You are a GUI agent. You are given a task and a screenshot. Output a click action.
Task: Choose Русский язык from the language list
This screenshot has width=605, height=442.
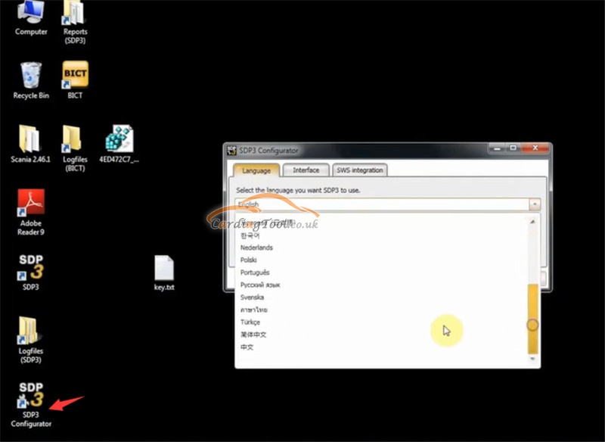pos(260,285)
